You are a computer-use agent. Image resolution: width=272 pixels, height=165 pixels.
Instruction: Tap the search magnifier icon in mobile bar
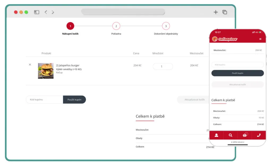[230, 135]
